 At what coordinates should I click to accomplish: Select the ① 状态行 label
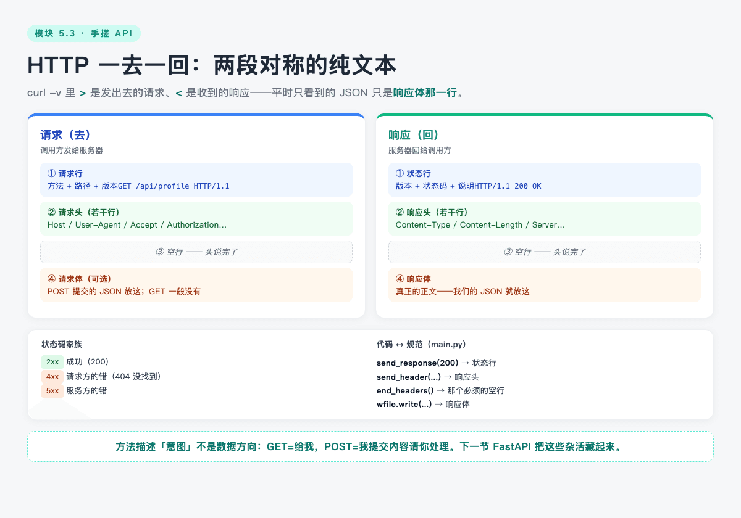point(414,173)
